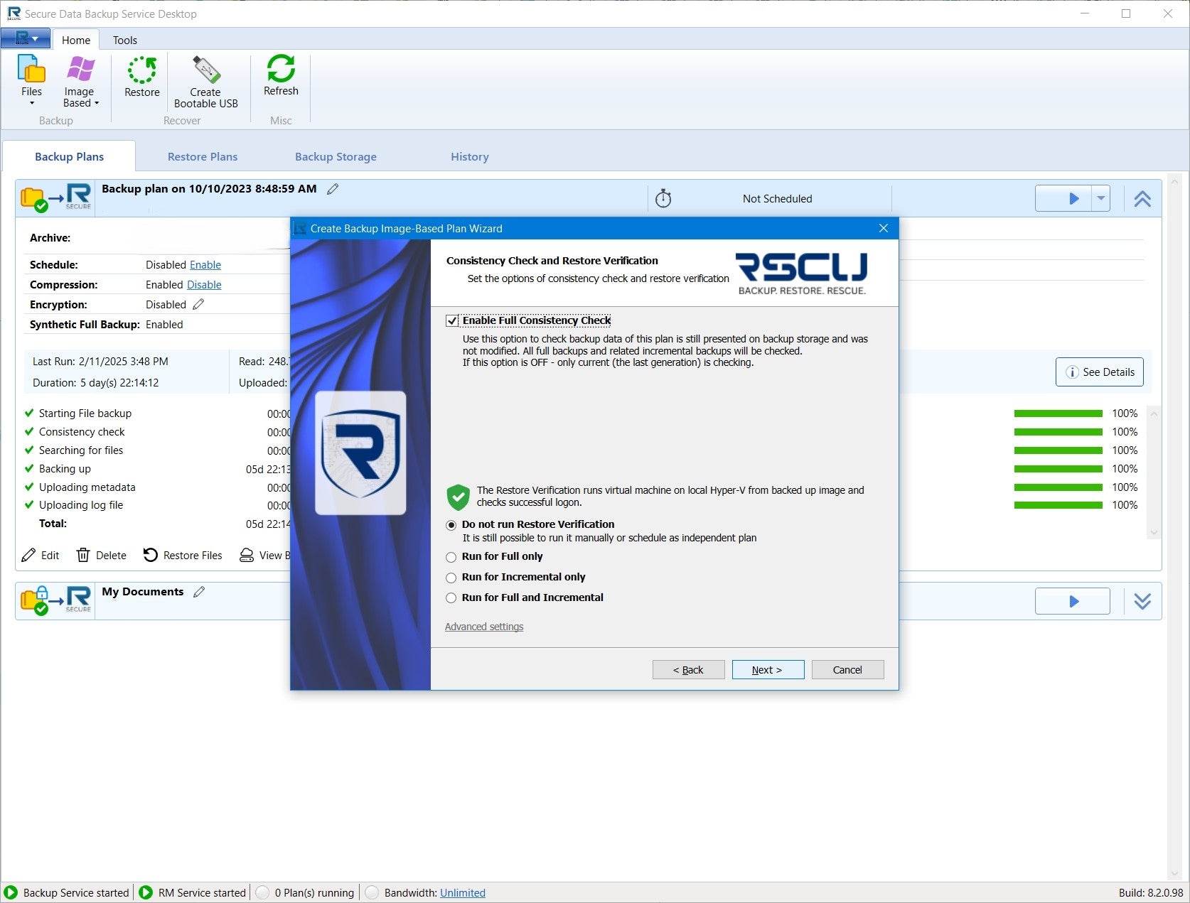Image resolution: width=1190 pixels, height=903 pixels.
Task: Select the Image Based backup tool
Action: point(80,78)
